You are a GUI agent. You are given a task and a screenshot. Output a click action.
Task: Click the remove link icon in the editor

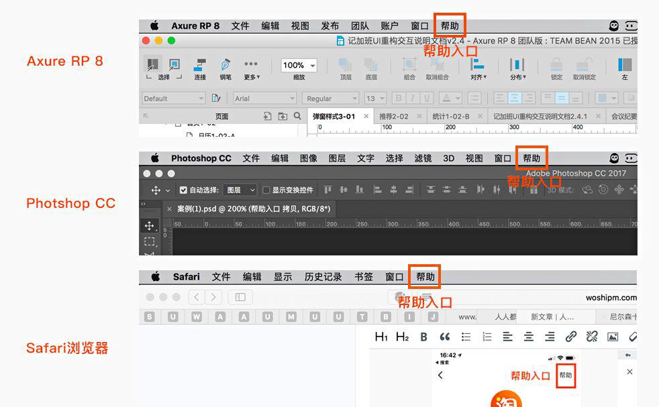[592, 337]
